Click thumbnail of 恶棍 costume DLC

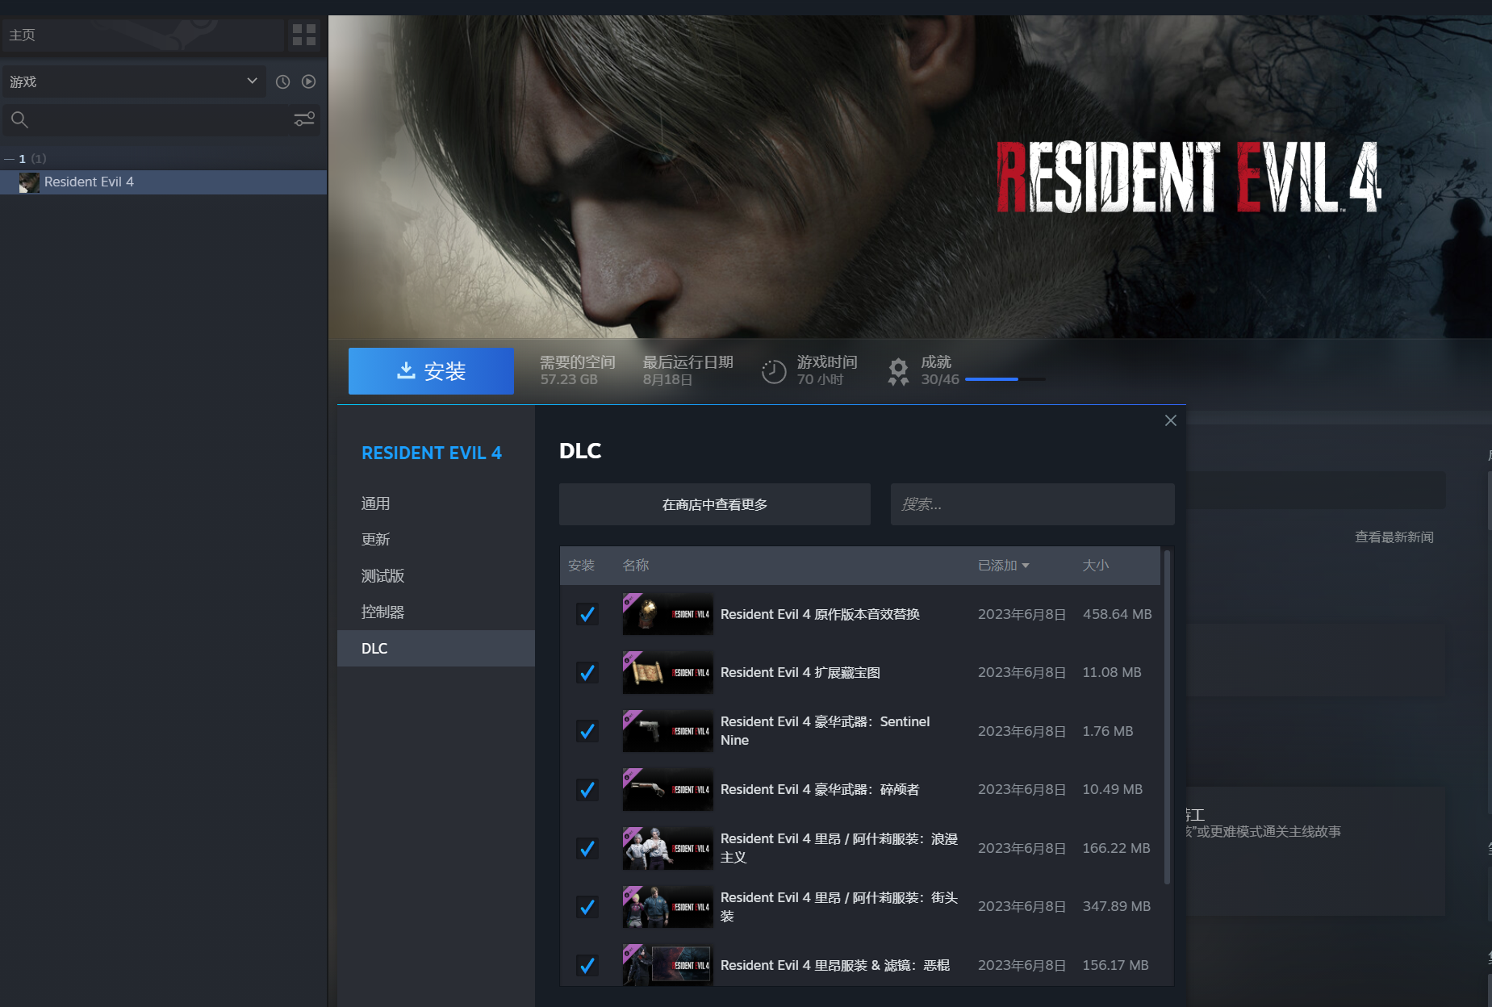[667, 965]
